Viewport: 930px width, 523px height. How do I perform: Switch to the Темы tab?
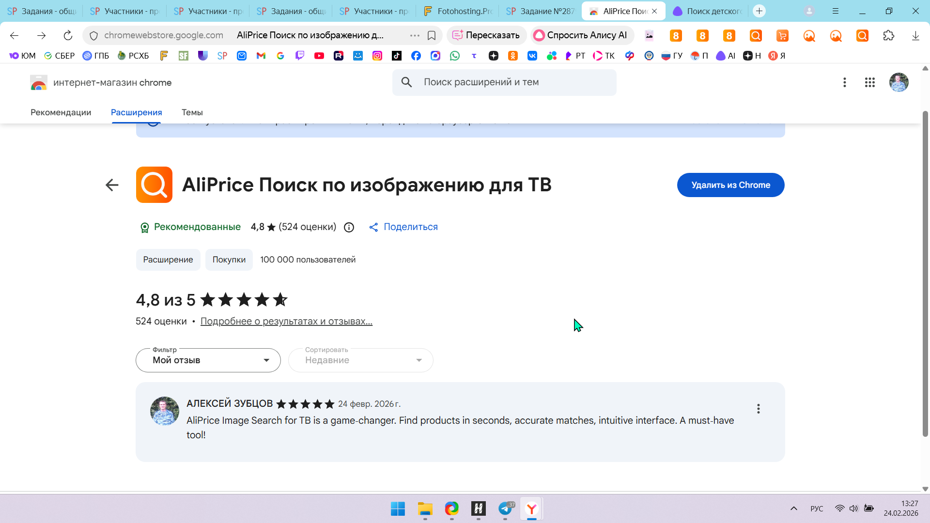(x=192, y=112)
